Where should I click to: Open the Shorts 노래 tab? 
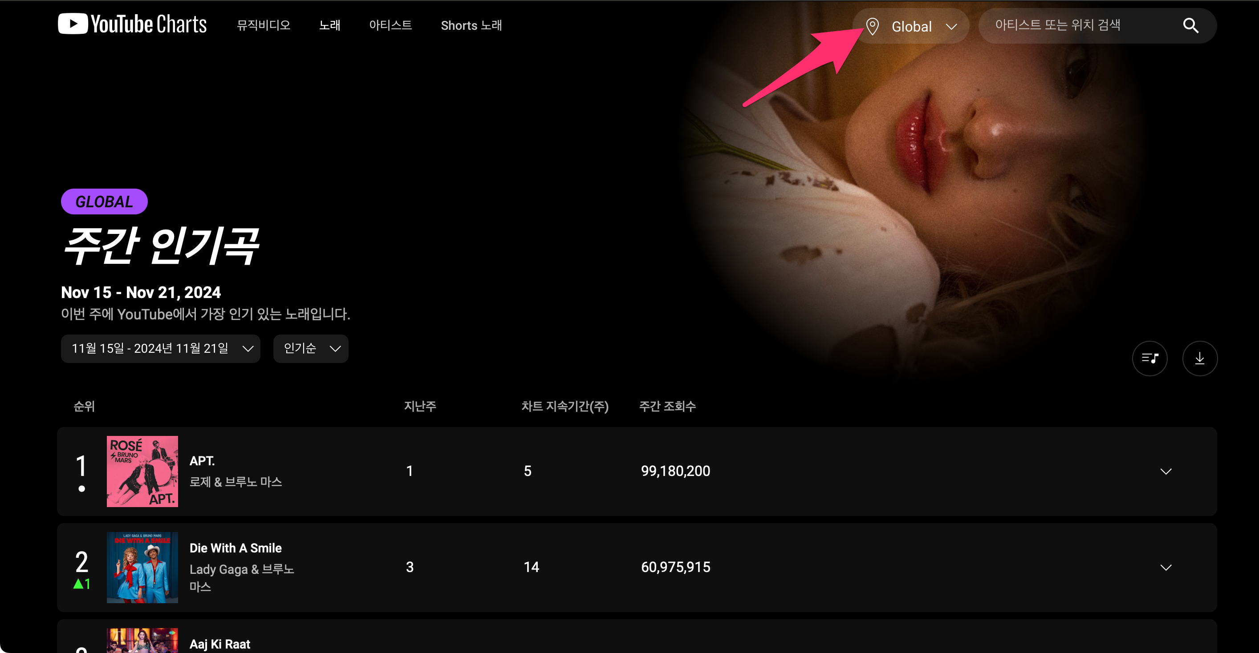tap(471, 25)
